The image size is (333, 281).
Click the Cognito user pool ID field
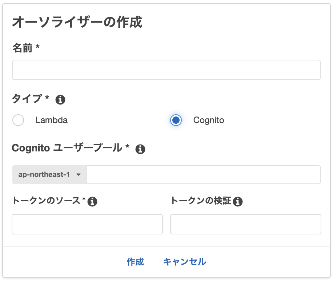click(204, 174)
